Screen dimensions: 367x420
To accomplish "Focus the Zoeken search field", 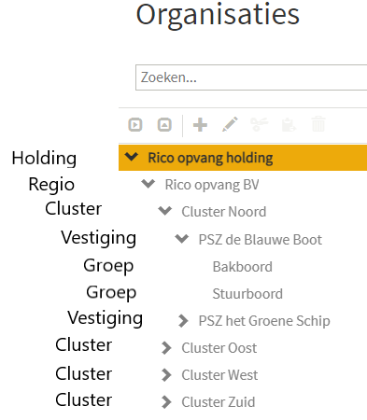I will pyautogui.click(x=251, y=77).
